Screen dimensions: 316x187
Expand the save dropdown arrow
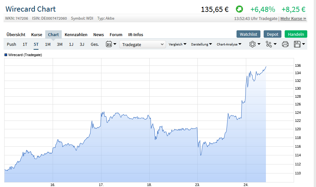(303, 44)
